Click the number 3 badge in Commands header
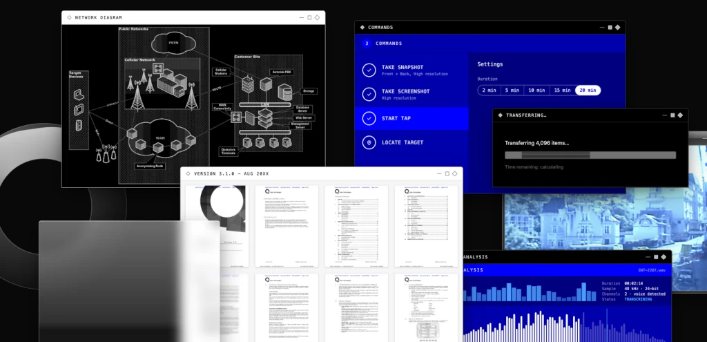The height and width of the screenshot is (342, 707). tap(367, 44)
